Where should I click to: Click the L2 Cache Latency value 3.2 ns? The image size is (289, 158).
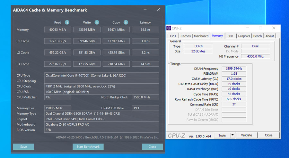(145, 53)
